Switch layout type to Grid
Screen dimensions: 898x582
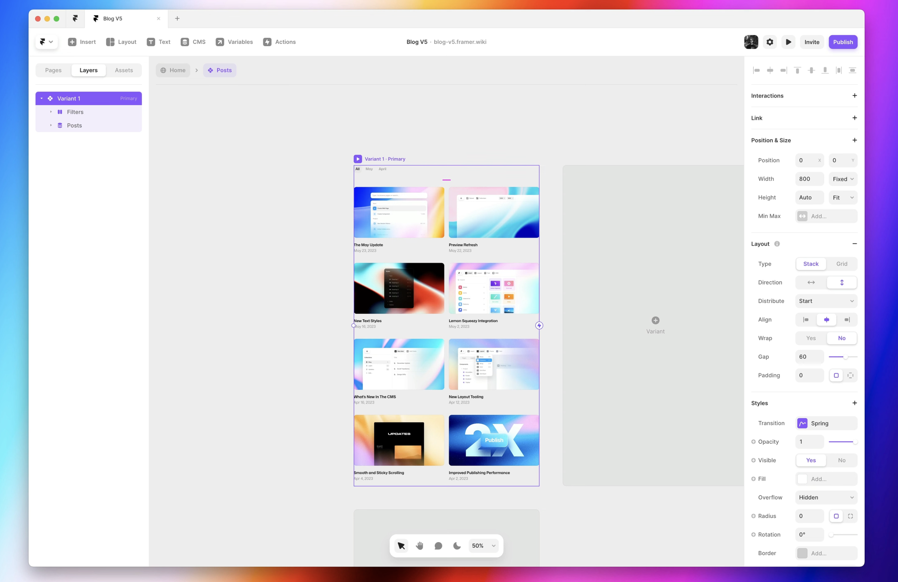(x=842, y=263)
